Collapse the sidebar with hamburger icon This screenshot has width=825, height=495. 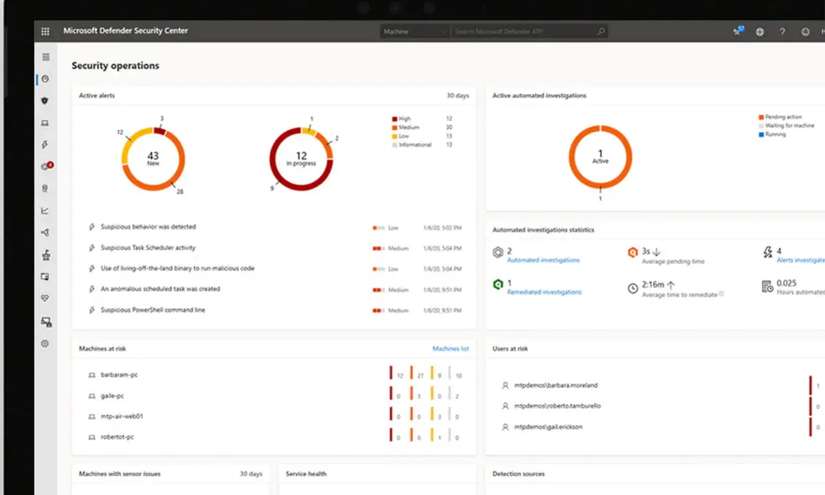[x=46, y=57]
